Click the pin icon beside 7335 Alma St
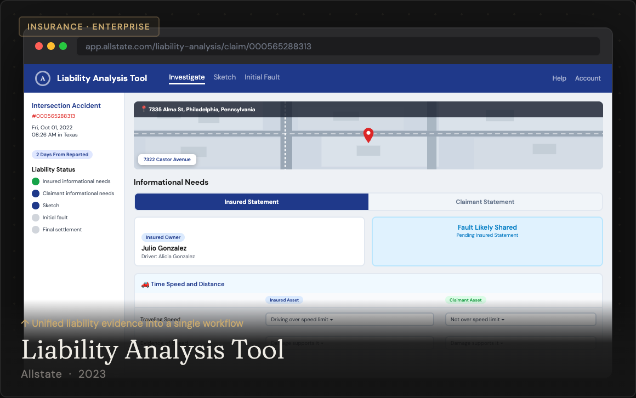The width and height of the screenshot is (636, 398). click(x=144, y=109)
